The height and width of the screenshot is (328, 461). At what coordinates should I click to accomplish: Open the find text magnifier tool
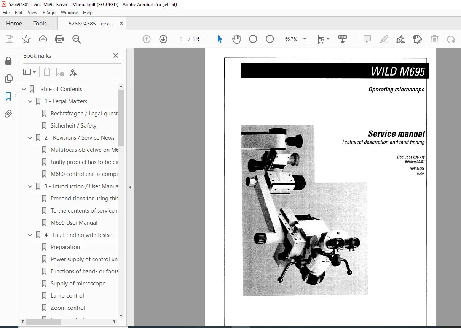tap(77, 39)
